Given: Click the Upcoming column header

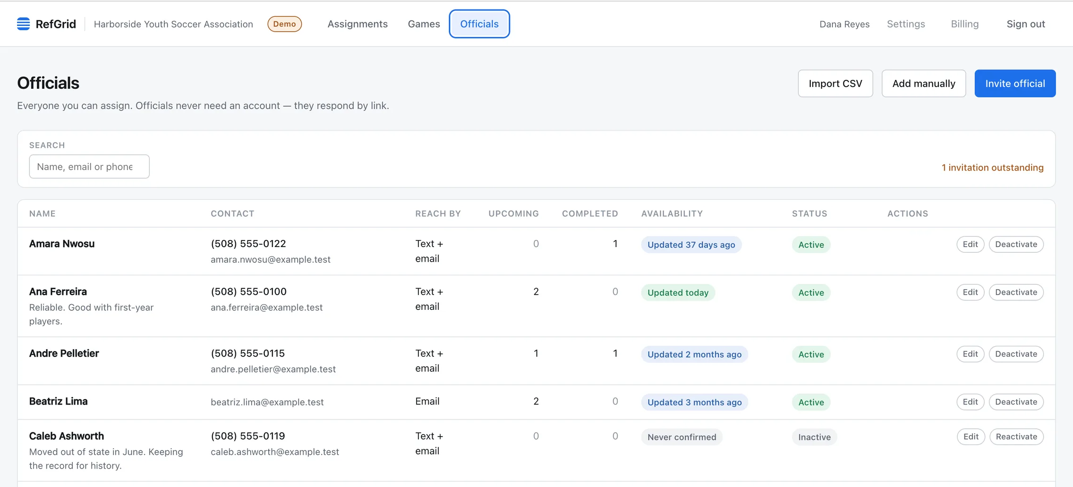Looking at the screenshot, I should pos(513,214).
